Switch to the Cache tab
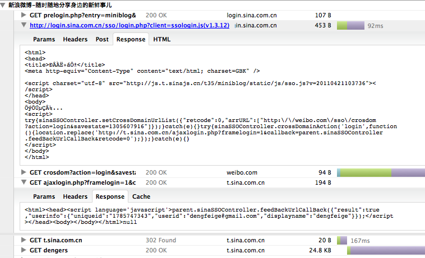The width and height of the screenshot is (425, 258). 141,196
